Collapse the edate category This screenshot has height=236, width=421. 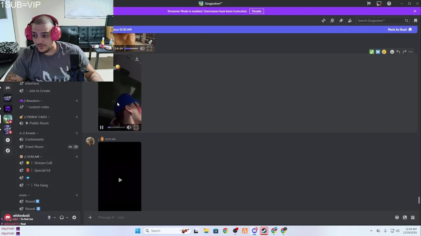[24, 195]
